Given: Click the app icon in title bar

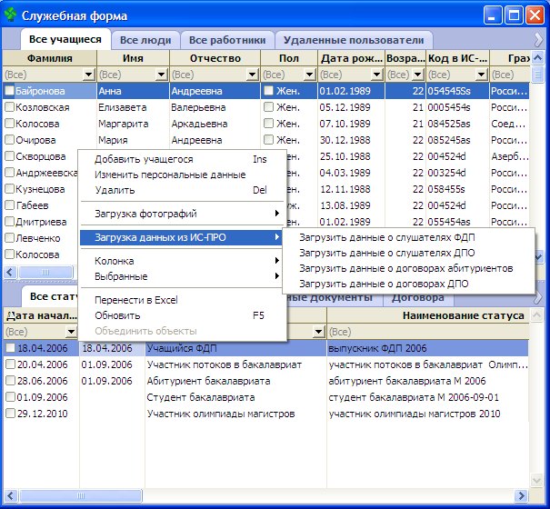Looking at the screenshot, I should (x=11, y=16).
